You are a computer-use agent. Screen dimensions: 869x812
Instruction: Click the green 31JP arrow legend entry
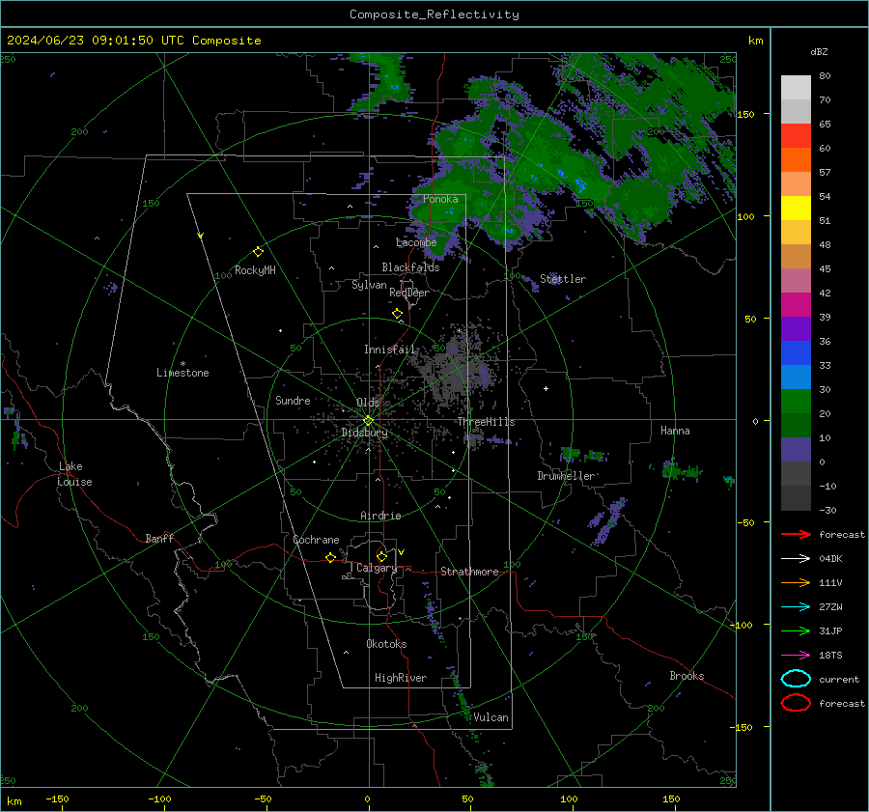pyautogui.click(x=796, y=630)
